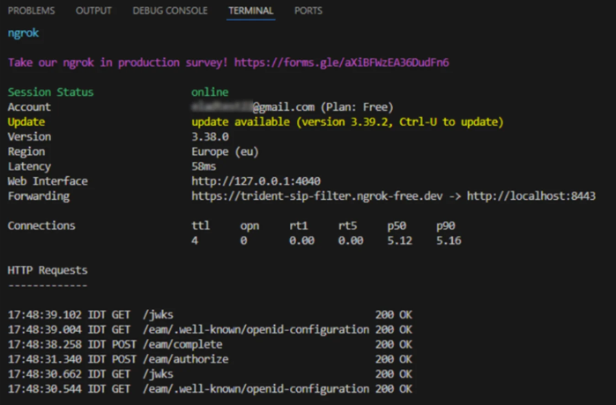Click the 'Forwarding' label
Viewport: 616px width, 405px height.
coord(39,195)
